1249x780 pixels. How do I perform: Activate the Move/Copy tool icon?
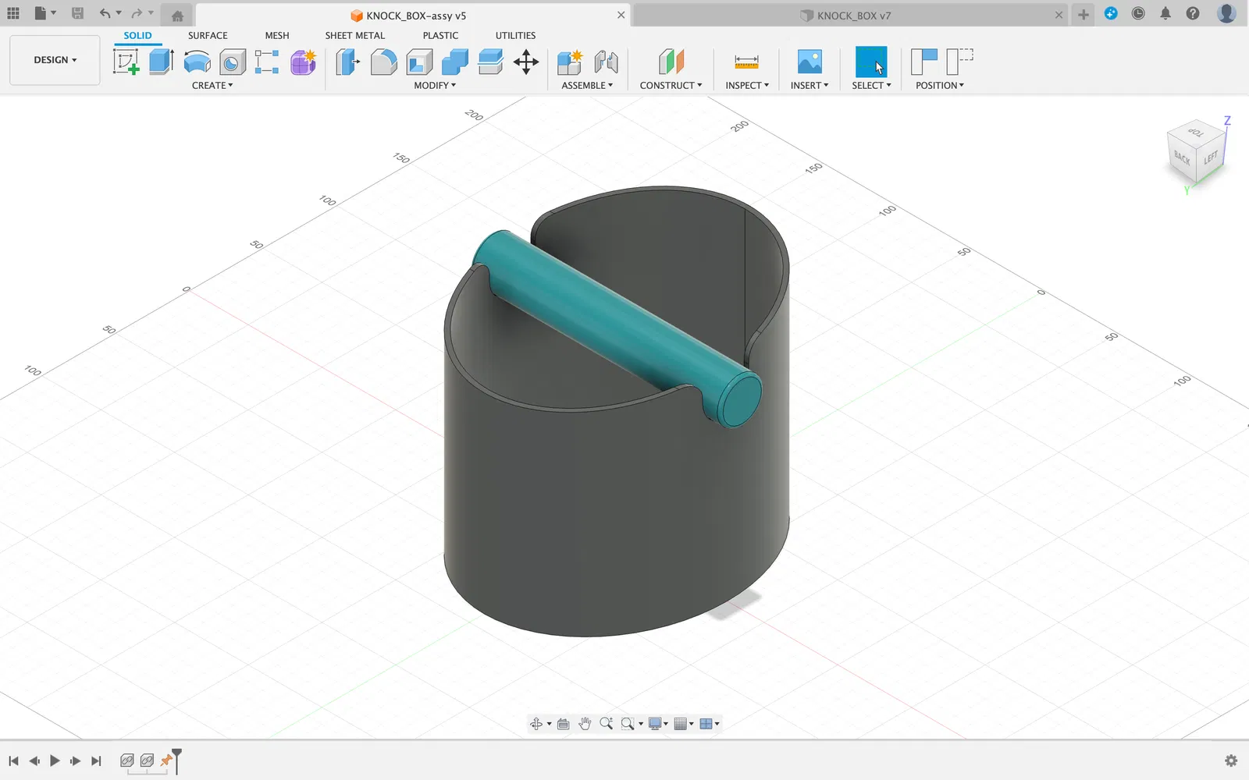click(x=526, y=62)
